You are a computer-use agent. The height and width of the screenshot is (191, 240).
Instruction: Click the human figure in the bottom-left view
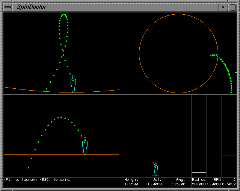tap(85, 146)
